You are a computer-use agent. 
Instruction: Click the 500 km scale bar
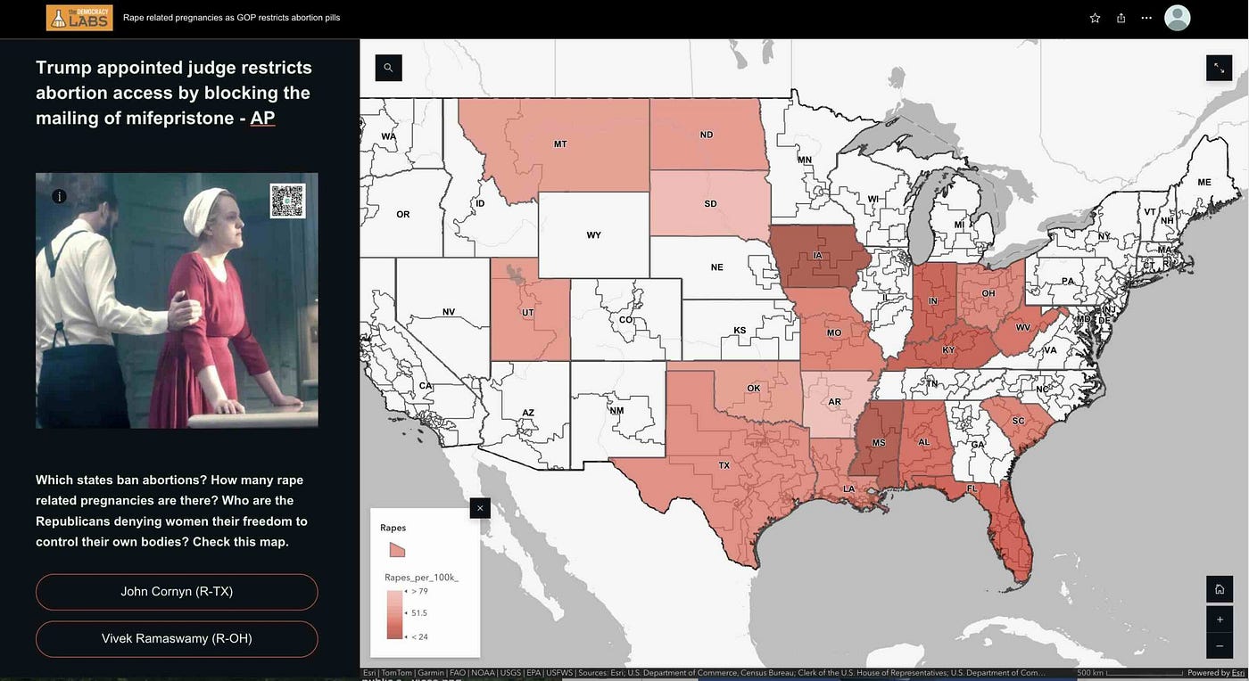tap(1129, 673)
